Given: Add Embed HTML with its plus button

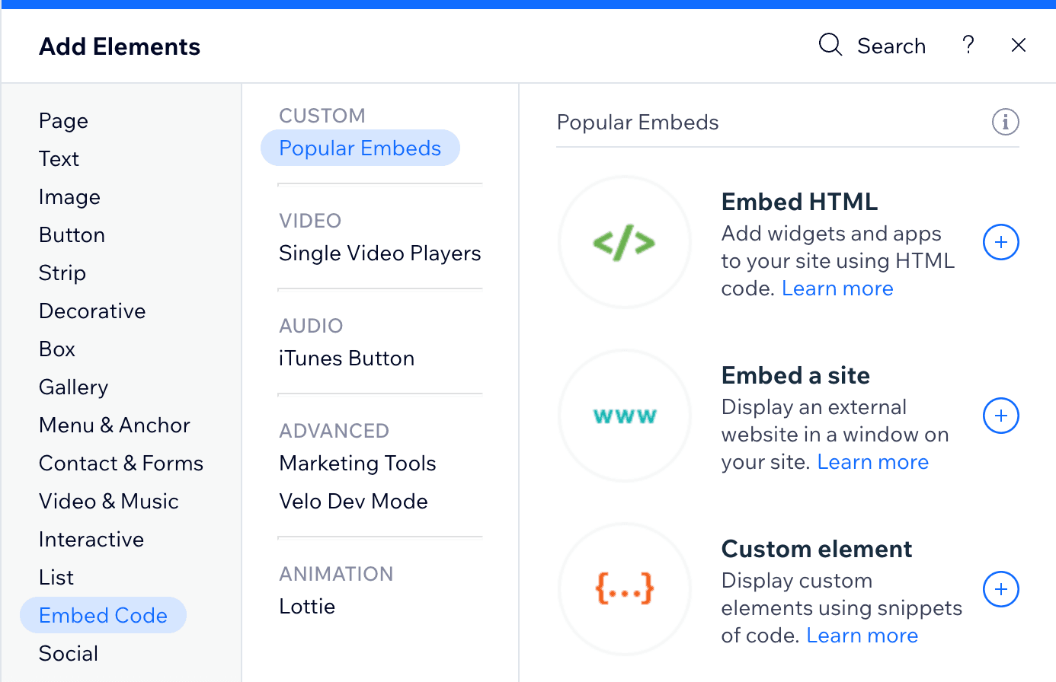Looking at the screenshot, I should (1000, 242).
